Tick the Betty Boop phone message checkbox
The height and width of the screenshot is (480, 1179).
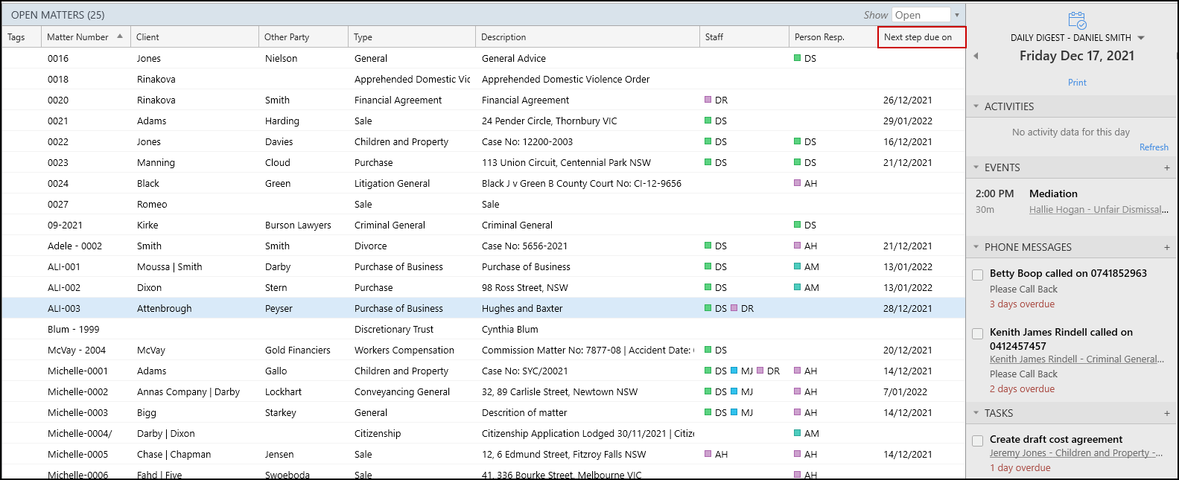[978, 275]
